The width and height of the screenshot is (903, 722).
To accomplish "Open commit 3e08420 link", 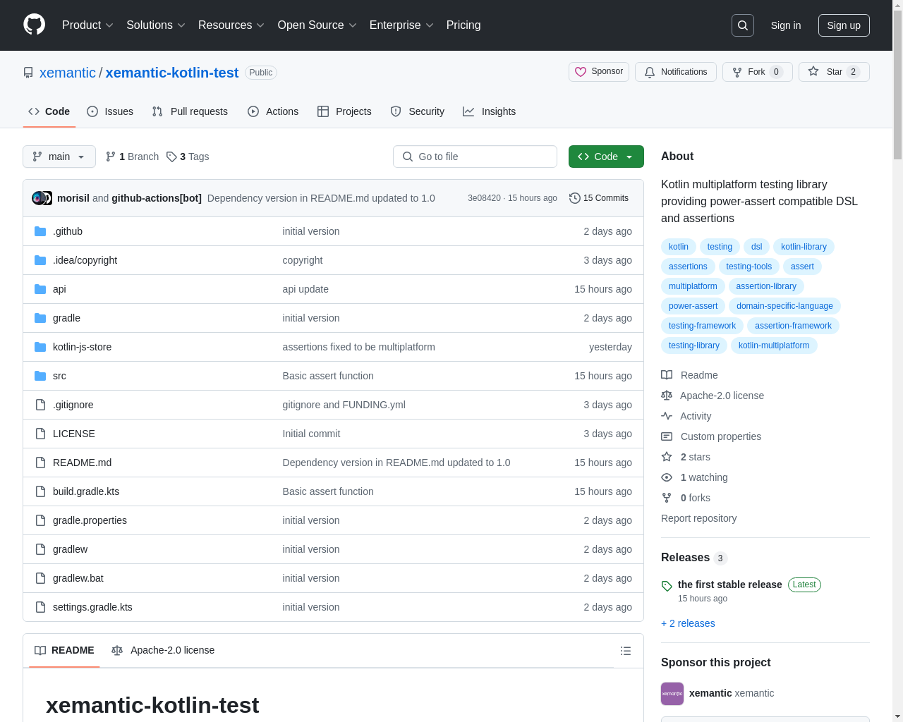I will point(484,198).
